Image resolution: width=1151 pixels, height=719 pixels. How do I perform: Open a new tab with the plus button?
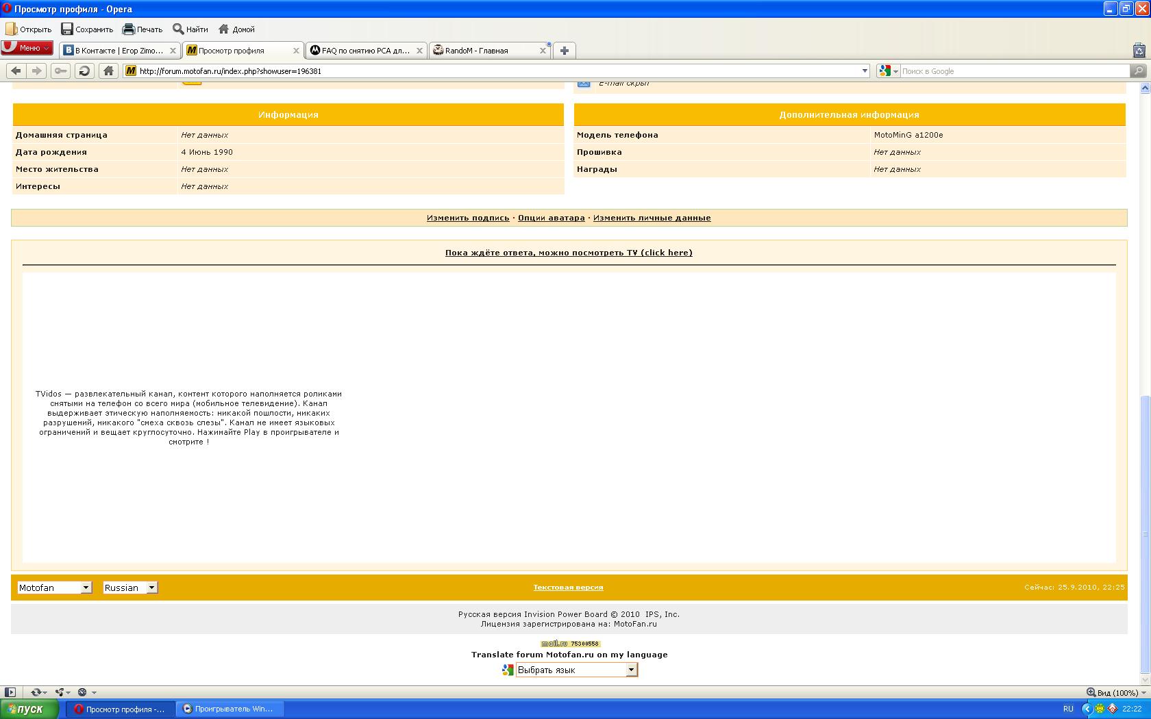[564, 51]
